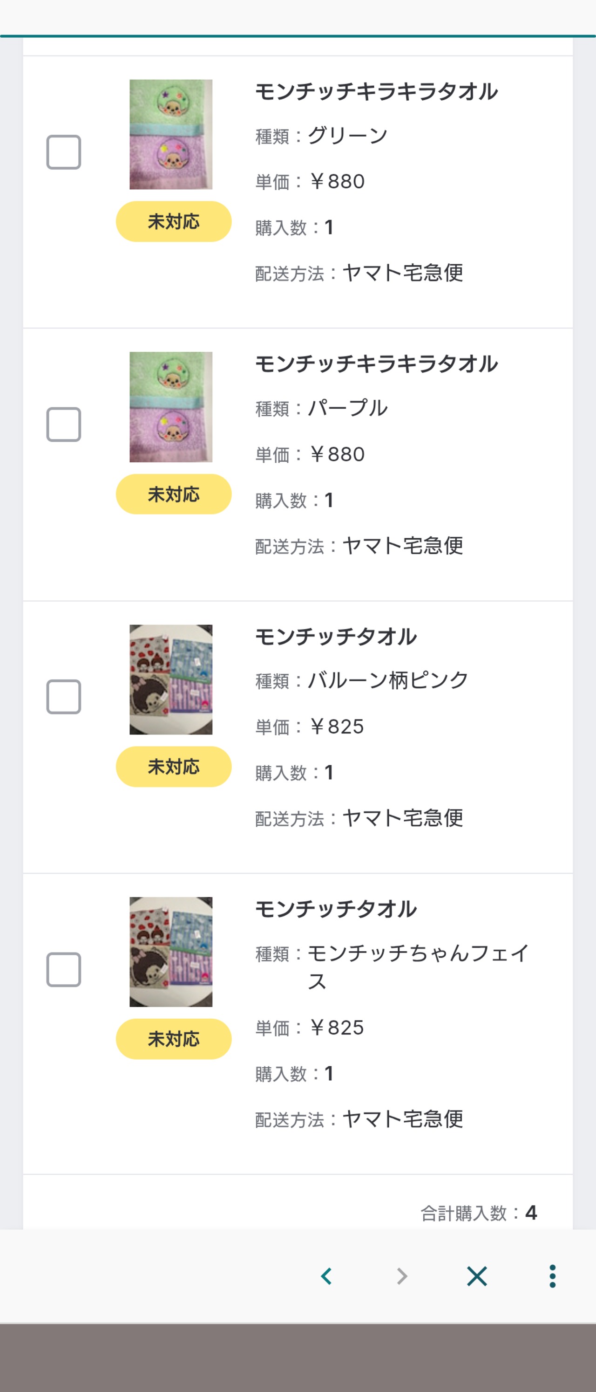Close the in-app browser with X
Viewport: 596px width, 1392px height.
[x=477, y=1276]
